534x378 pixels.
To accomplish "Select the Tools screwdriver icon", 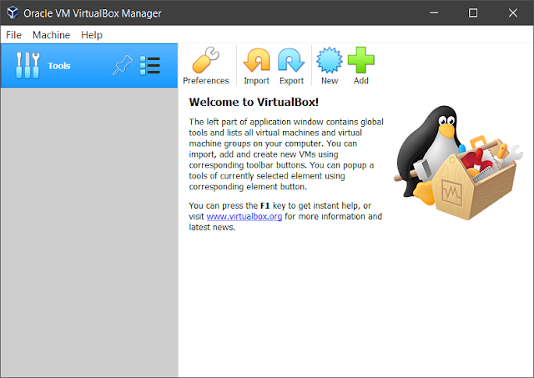I will click(x=28, y=65).
